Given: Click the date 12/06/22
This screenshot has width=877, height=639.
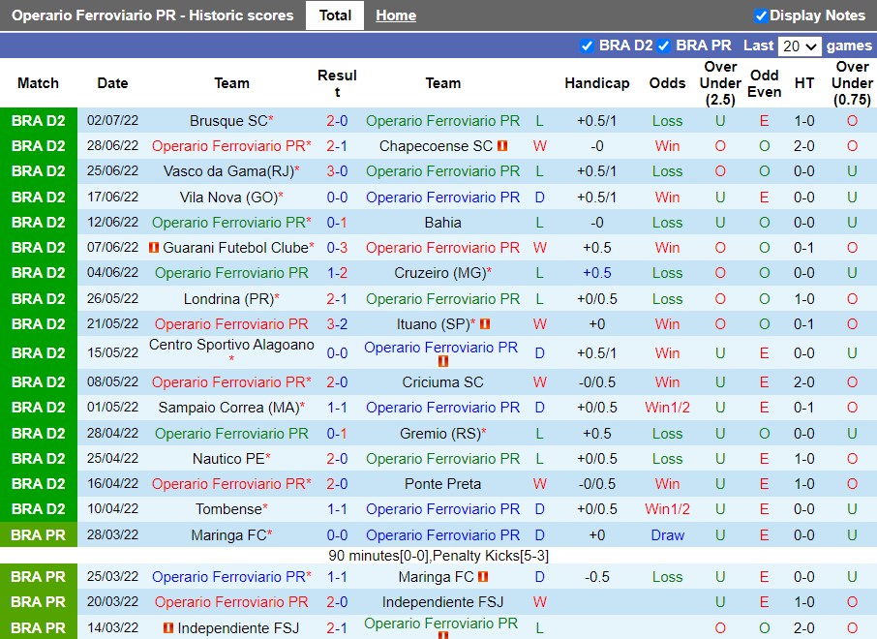Looking at the screenshot, I should [x=112, y=222].
